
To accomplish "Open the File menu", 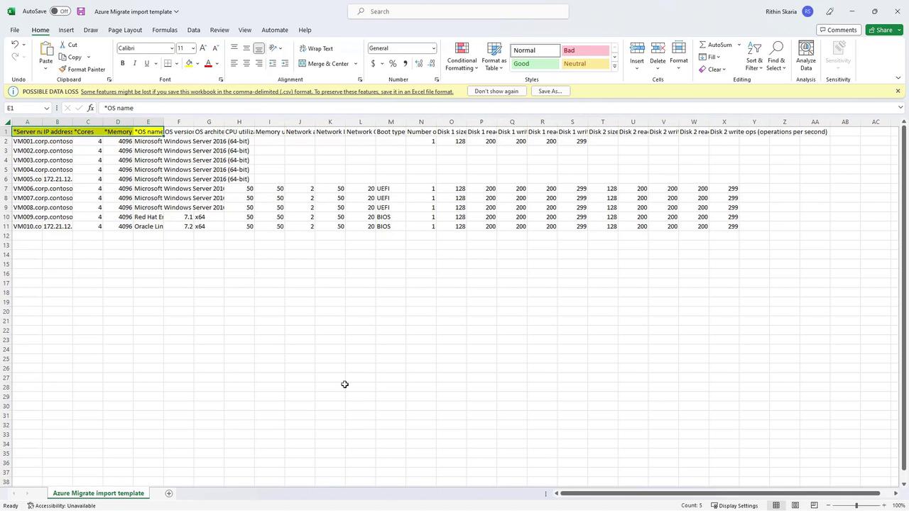I will (15, 30).
